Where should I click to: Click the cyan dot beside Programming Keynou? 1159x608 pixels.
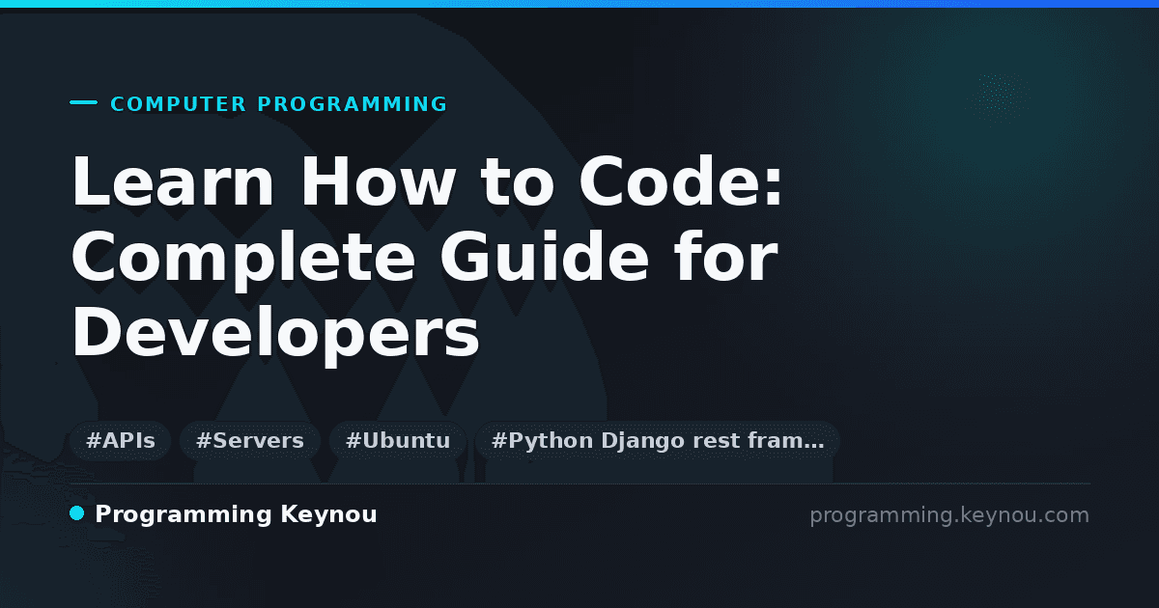[x=77, y=513]
